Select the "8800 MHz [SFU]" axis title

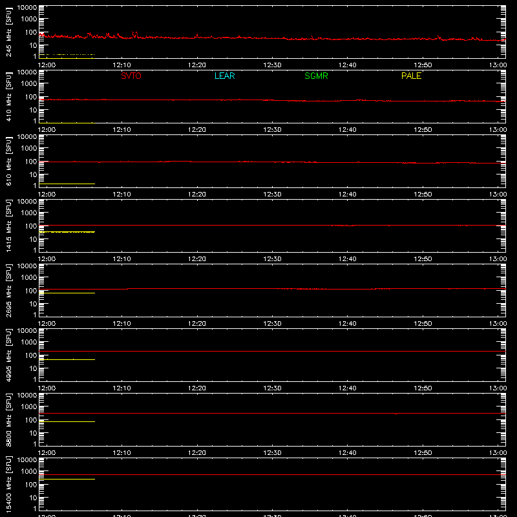tap(8, 419)
